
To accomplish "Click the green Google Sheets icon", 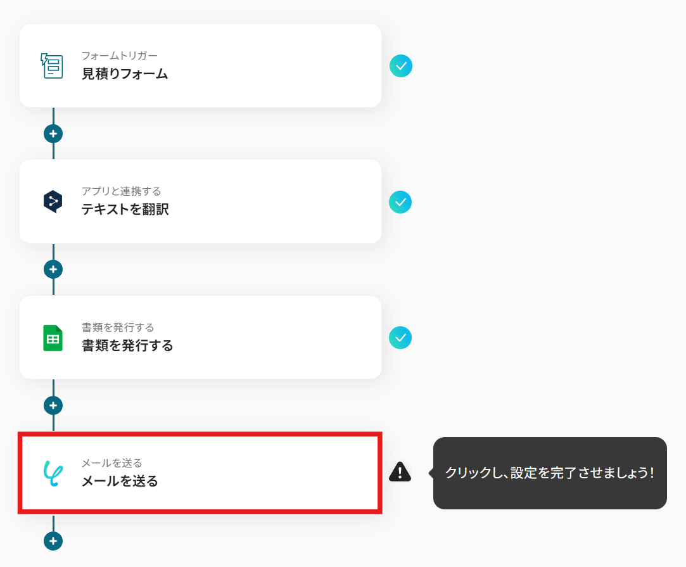I will tap(53, 338).
